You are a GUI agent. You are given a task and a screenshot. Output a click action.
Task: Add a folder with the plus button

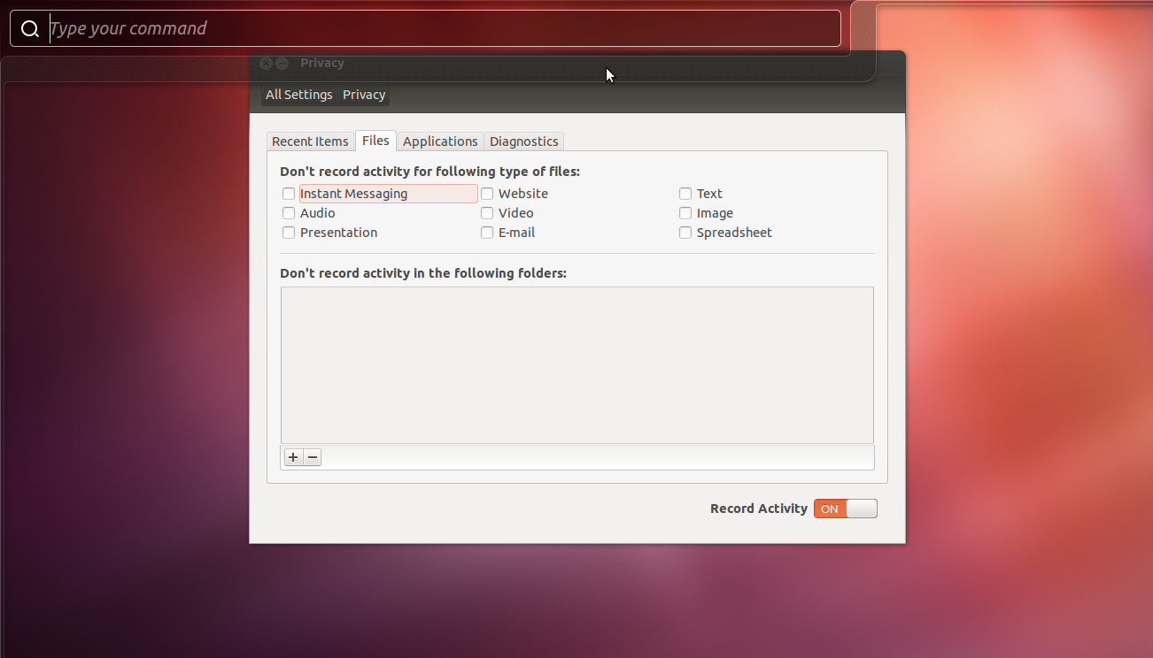tap(293, 457)
